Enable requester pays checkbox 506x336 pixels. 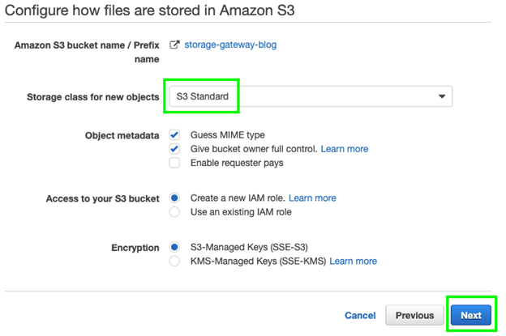click(x=174, y=163)
